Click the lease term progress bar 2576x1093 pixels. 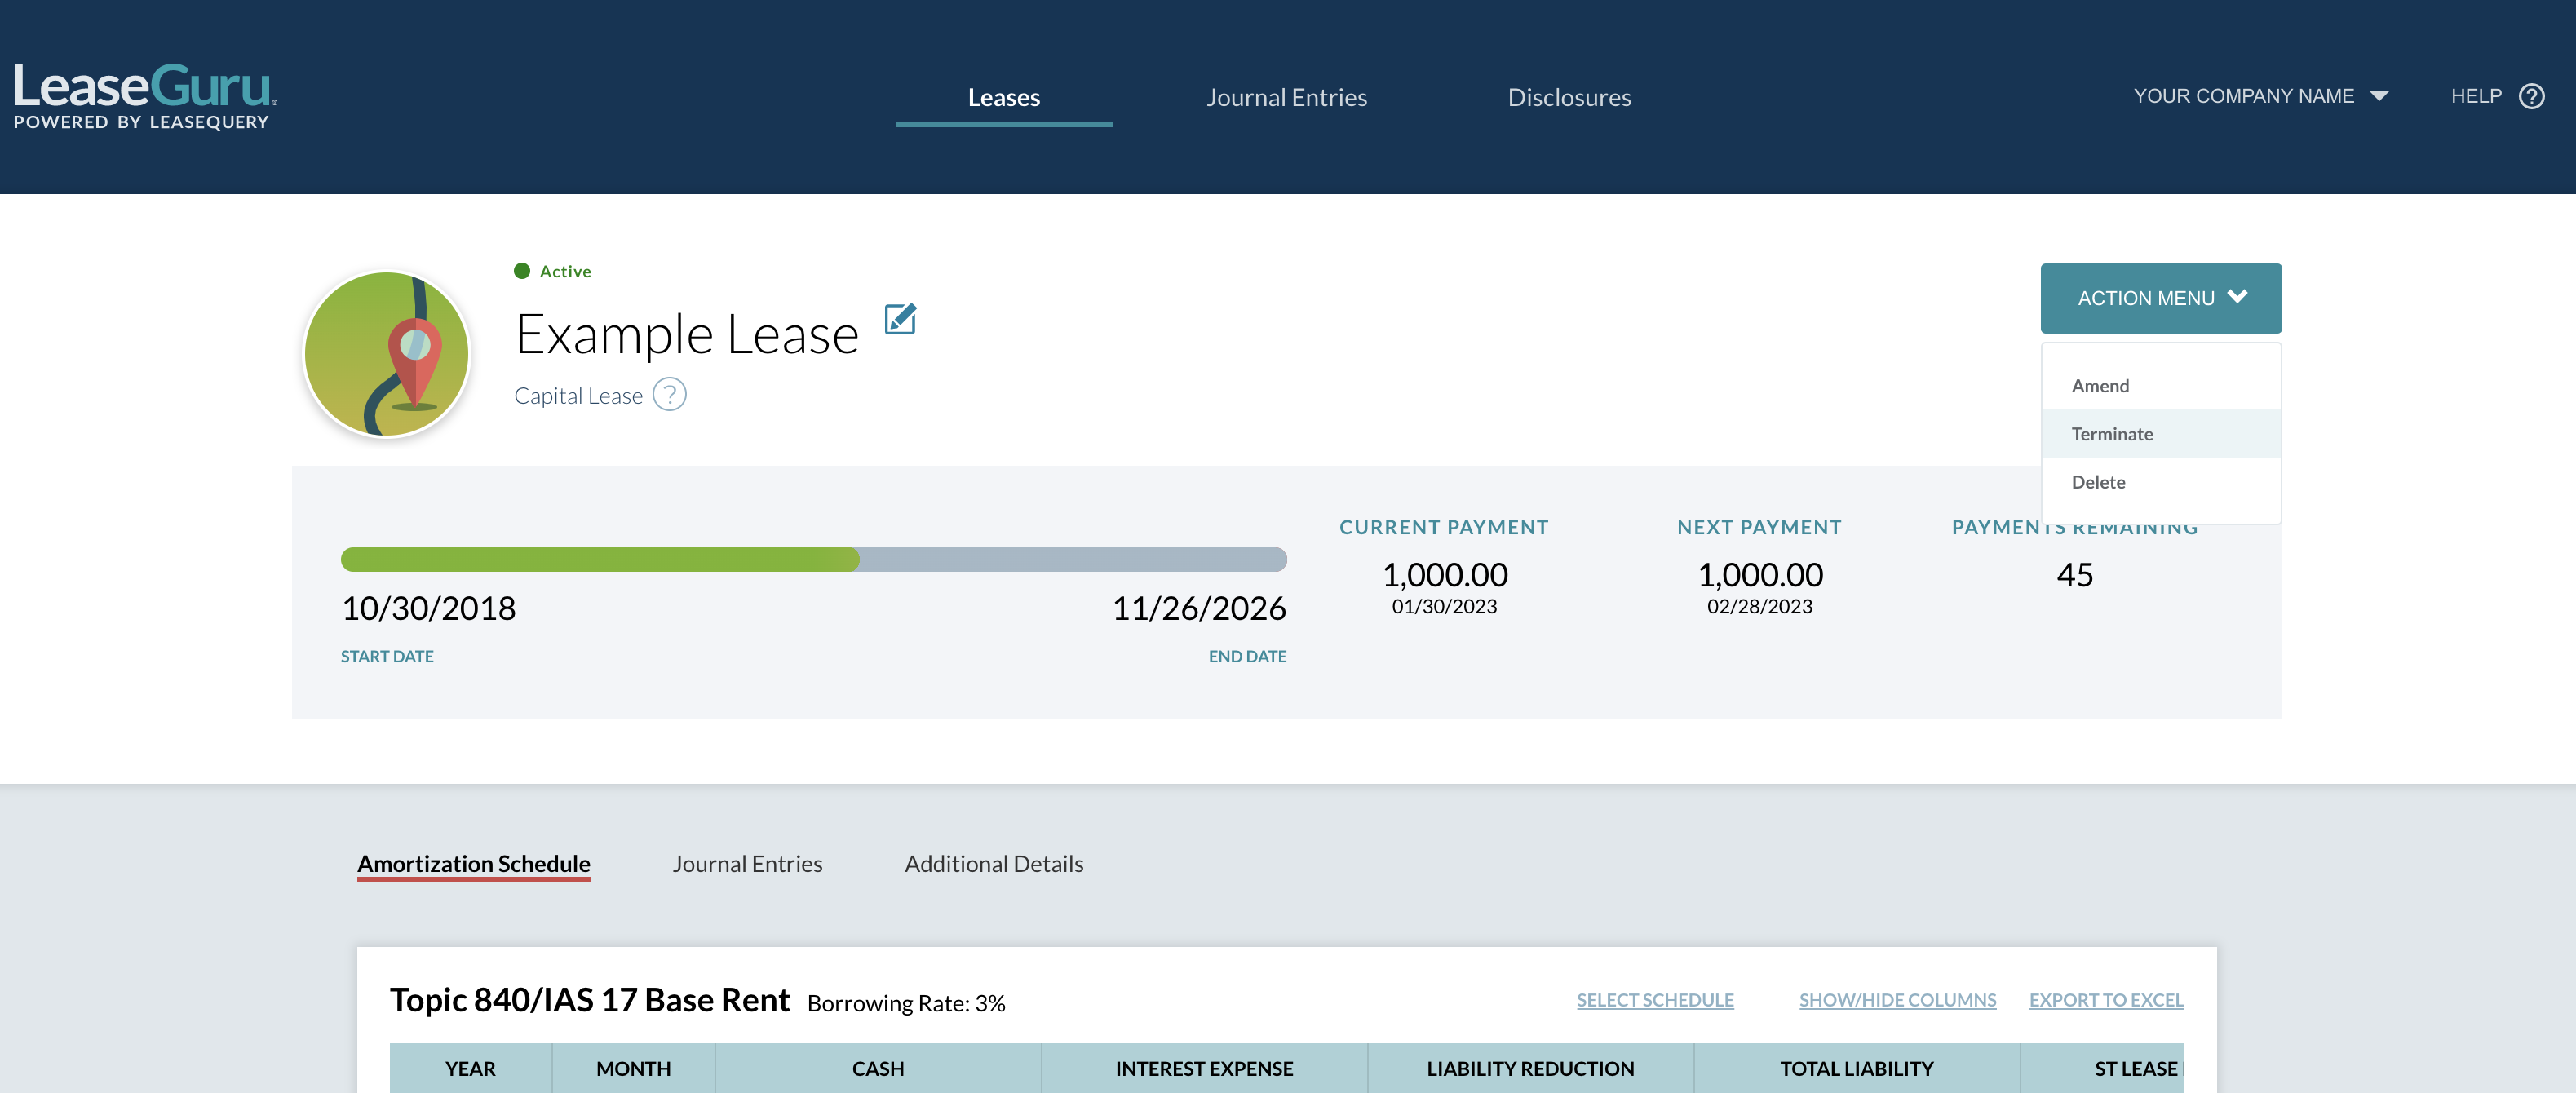[813, 560]
